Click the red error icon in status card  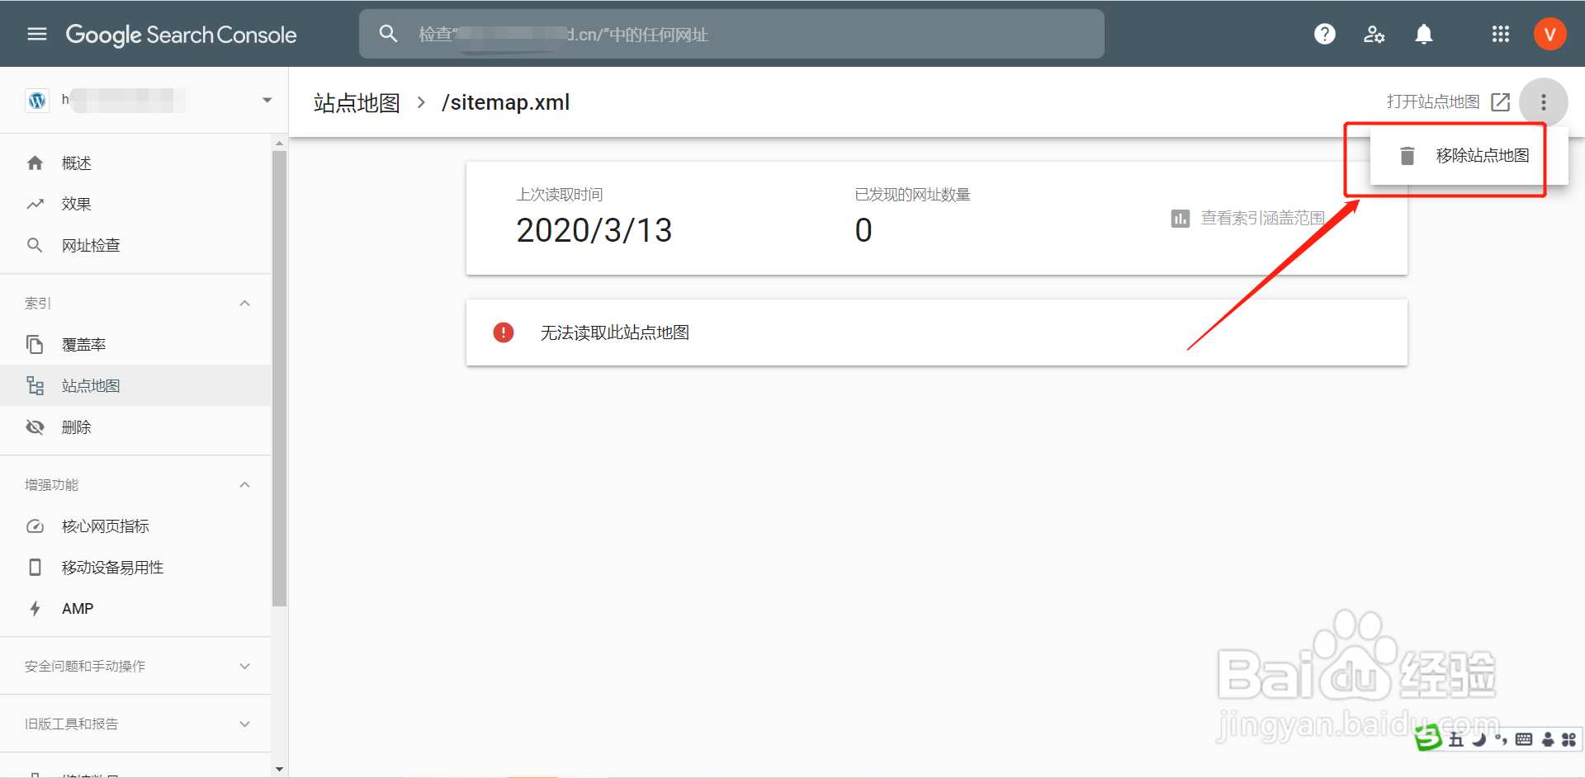point(504,332)
